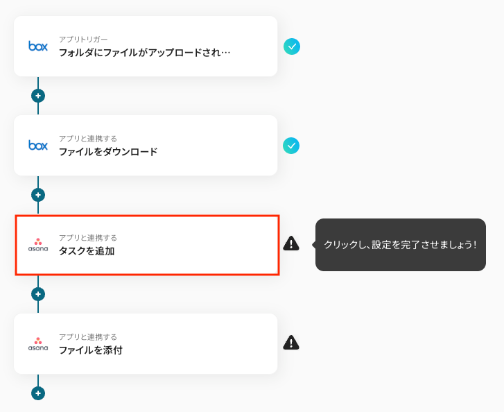The width and height of the screenshot is (504, 412).
Task: Click the Box logo on the trigger step
Action: point(38,46)
